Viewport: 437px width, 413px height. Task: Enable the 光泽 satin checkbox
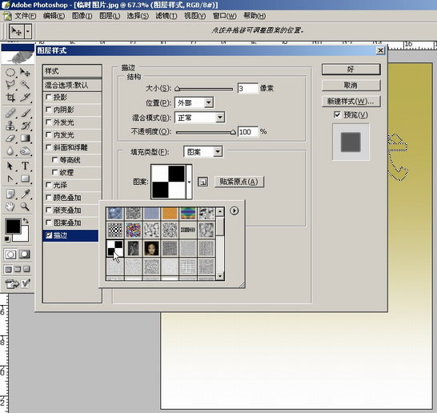(49, 185)
